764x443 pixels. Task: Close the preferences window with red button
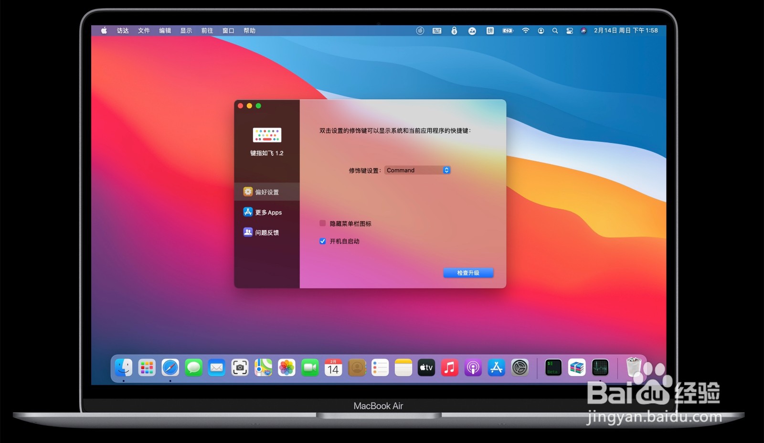tap(241, 106)
